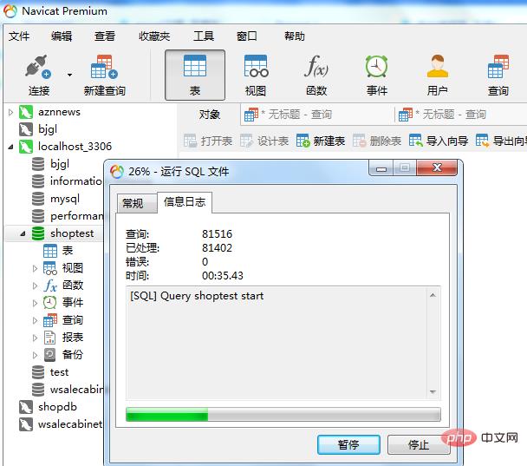Click the log scrollbar up arrow
The height and width of the screenshot is (466, 527).
click(x=433, y=295)
